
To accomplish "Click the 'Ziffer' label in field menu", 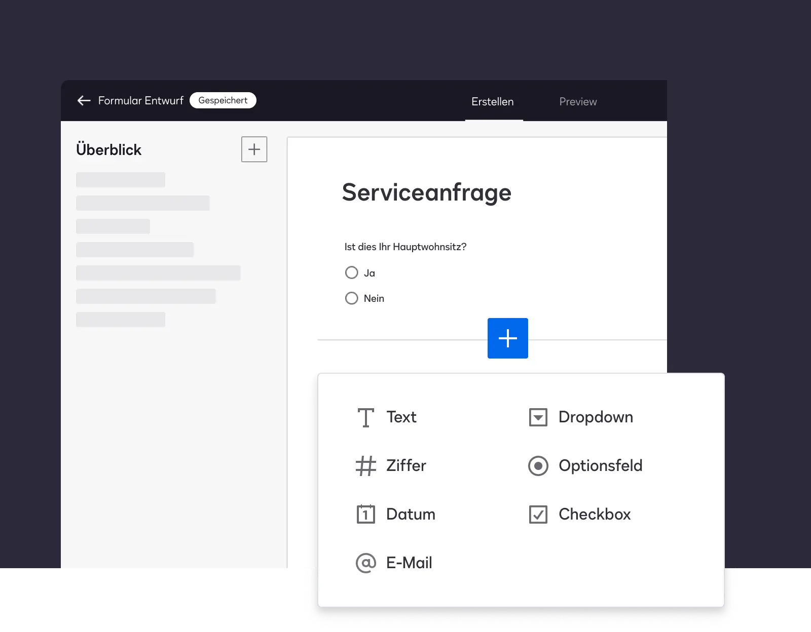I will pyautogui.click(x=406, y=465).
